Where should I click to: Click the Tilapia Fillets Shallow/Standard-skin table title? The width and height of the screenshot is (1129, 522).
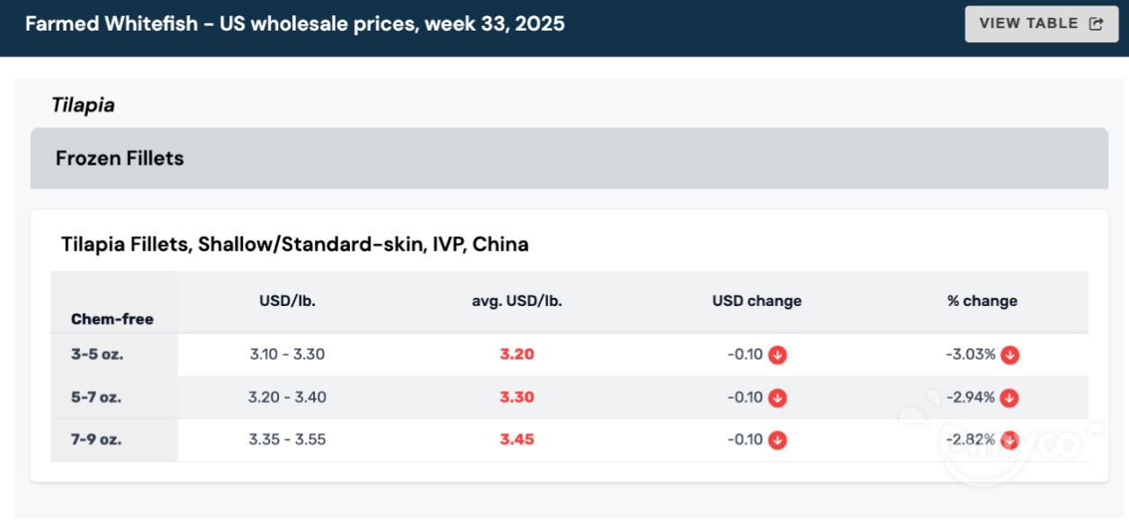pos(294,244)
